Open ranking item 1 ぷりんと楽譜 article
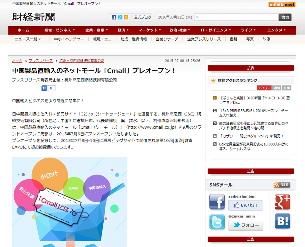The width and height of the screenshot is (305, 247). [x=254, y=100]
